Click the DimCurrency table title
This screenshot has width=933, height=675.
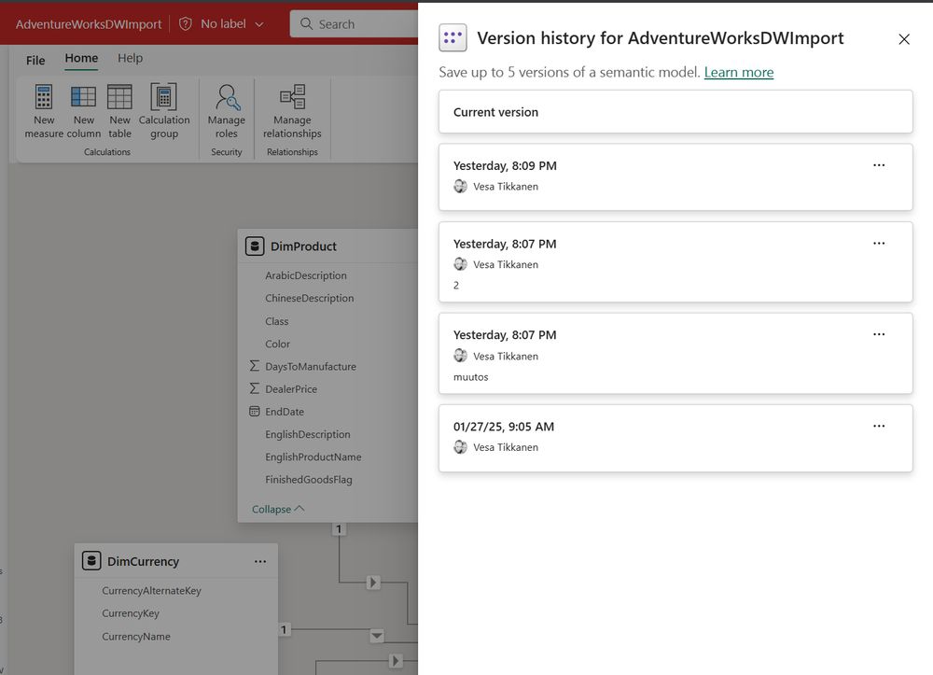(143, 561)
